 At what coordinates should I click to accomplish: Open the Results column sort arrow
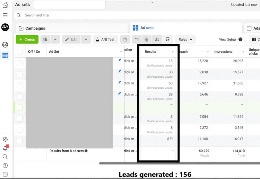(173, 52)
